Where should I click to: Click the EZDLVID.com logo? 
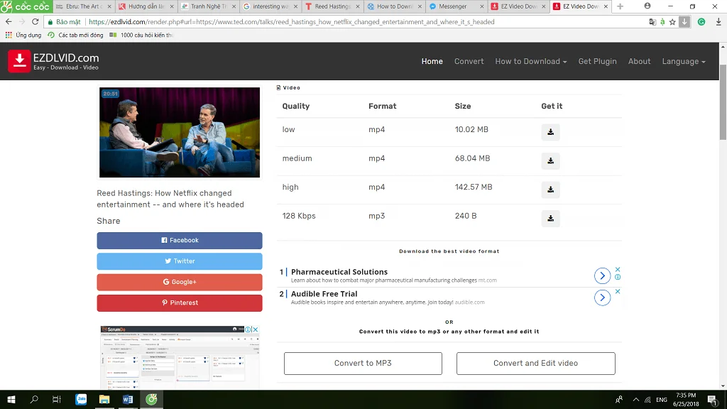click(53, 61)
